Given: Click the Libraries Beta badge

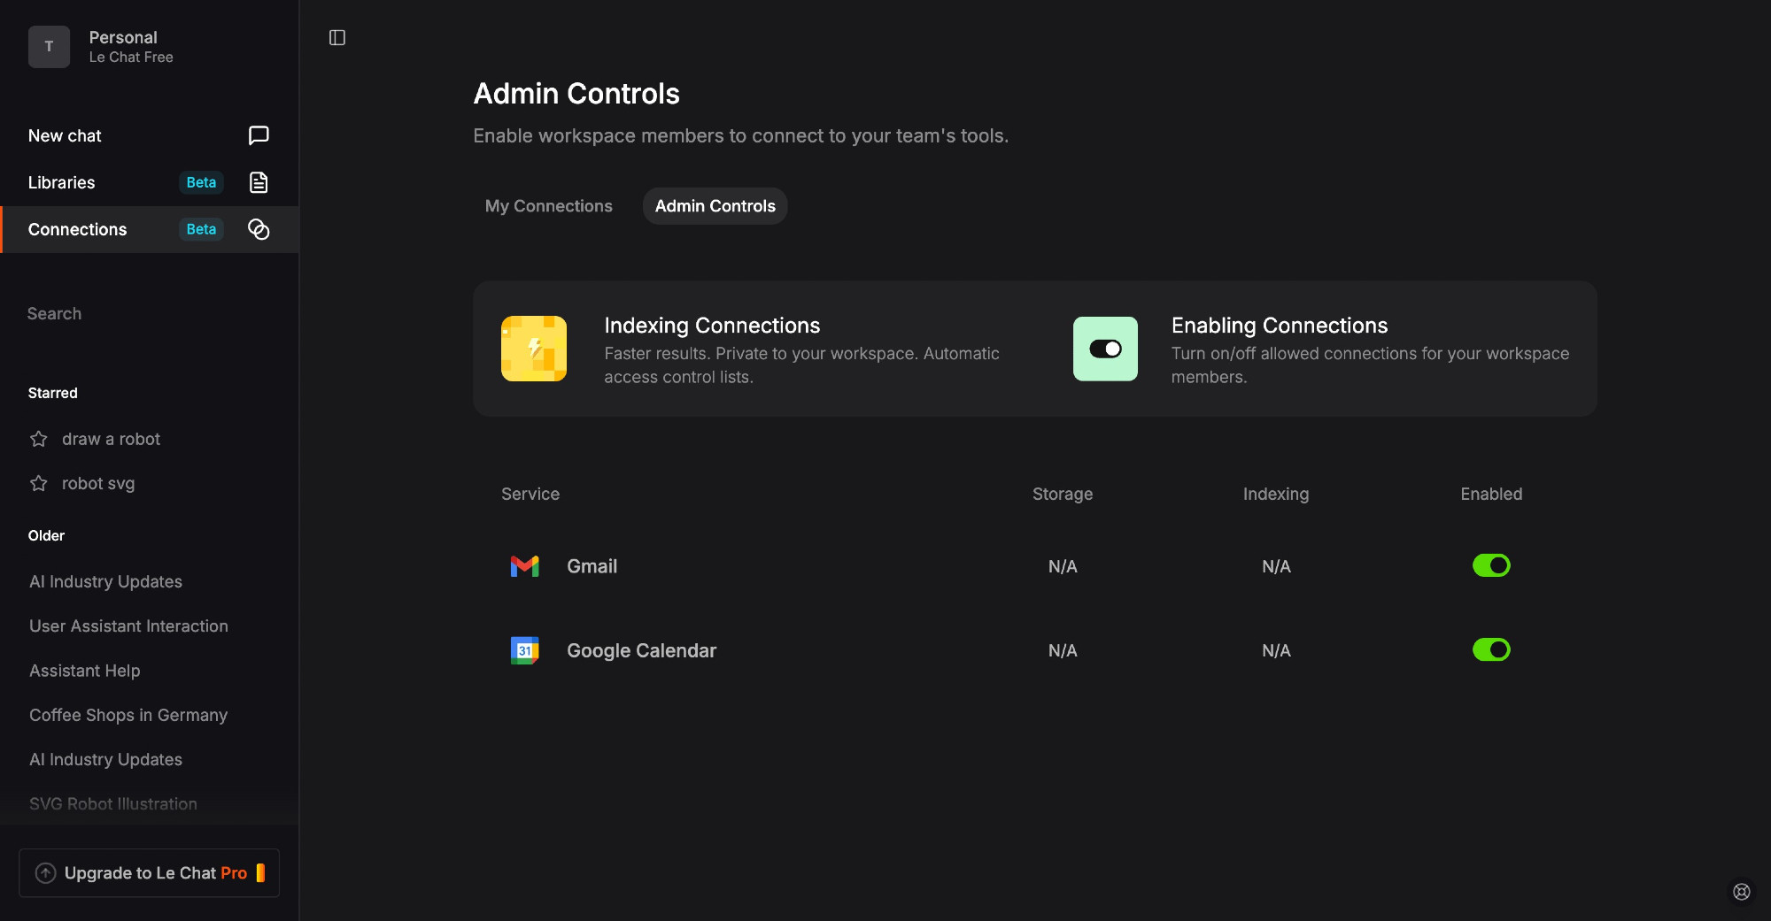Looking at the screenshot, I should (x=201, y=182).
